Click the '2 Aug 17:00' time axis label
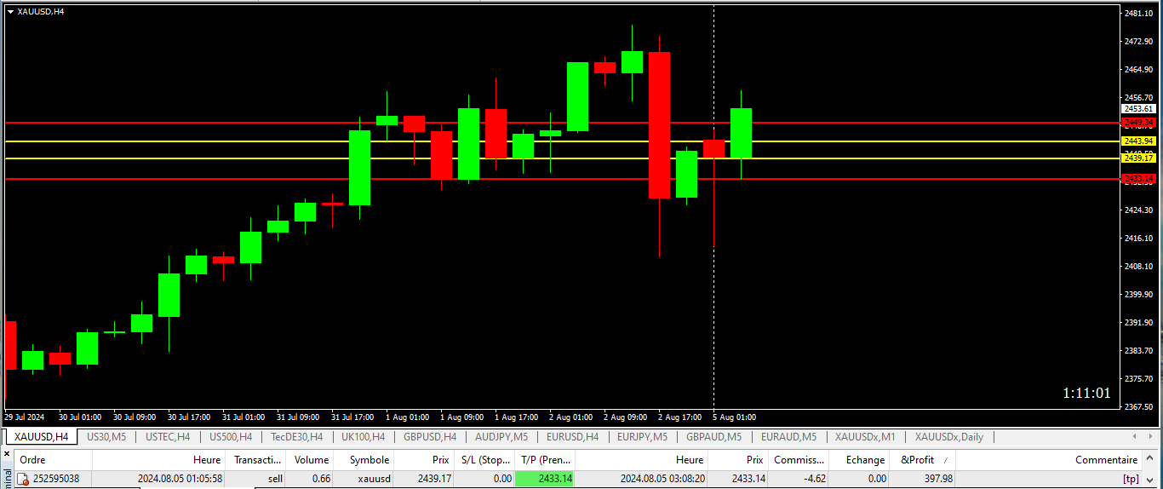Image resolution: width=1163 pixels, height=489 pixels. (x=679, y=417)
